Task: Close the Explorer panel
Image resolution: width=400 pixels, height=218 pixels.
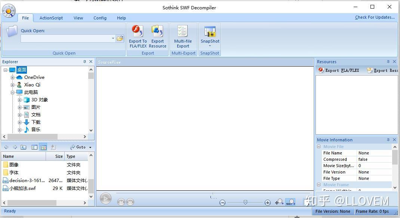Action: tap(91, 62)
